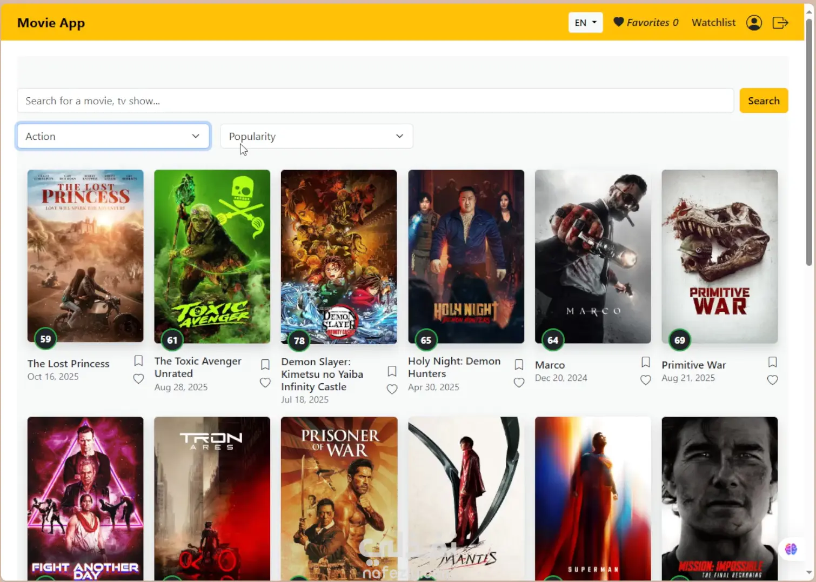The width and height of the screenshot is (816, 582).
Task: Click release date Apr 30, 2025
Action: 433,387
